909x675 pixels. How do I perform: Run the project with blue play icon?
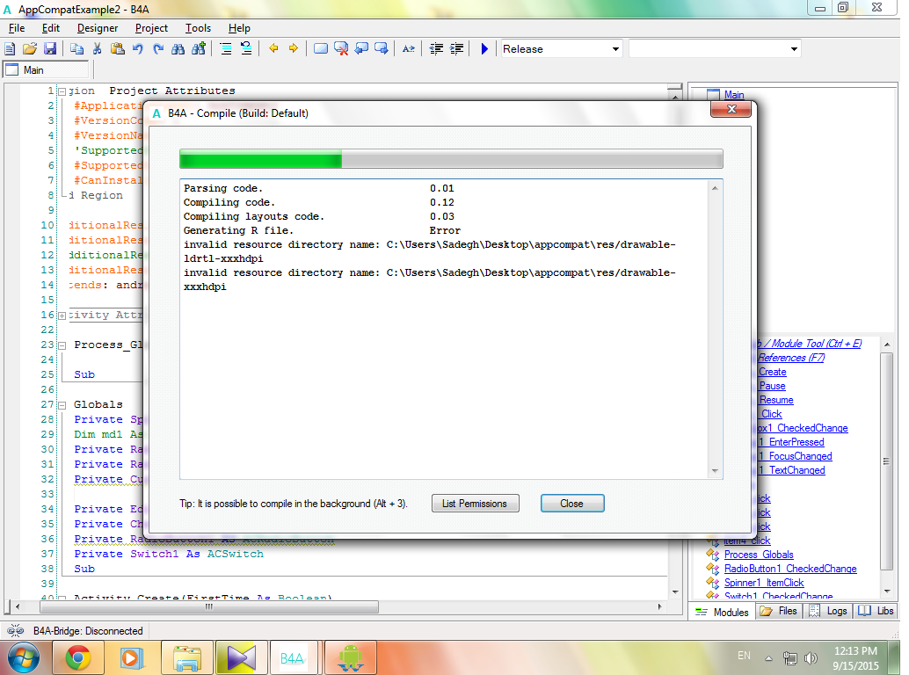click(x=484, y=49)
